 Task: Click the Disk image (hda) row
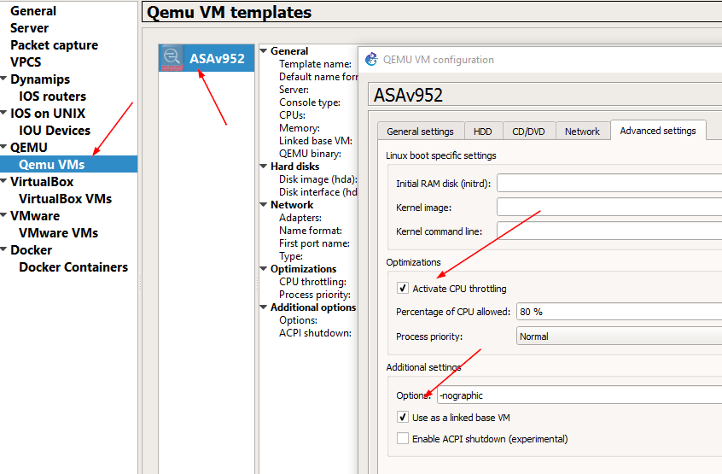click(317, 179)
